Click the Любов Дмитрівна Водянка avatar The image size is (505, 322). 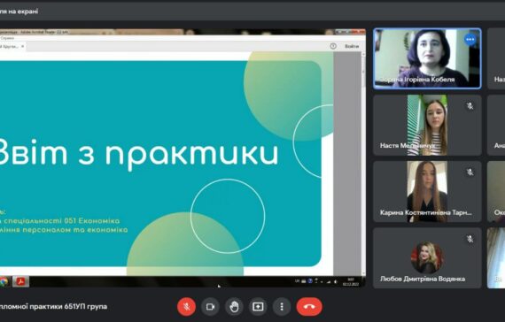427,257
